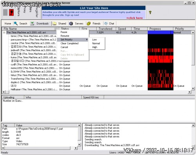Click the blue progress bar of The.Time.Machine

pyautogui.click(x=160, y=32)
